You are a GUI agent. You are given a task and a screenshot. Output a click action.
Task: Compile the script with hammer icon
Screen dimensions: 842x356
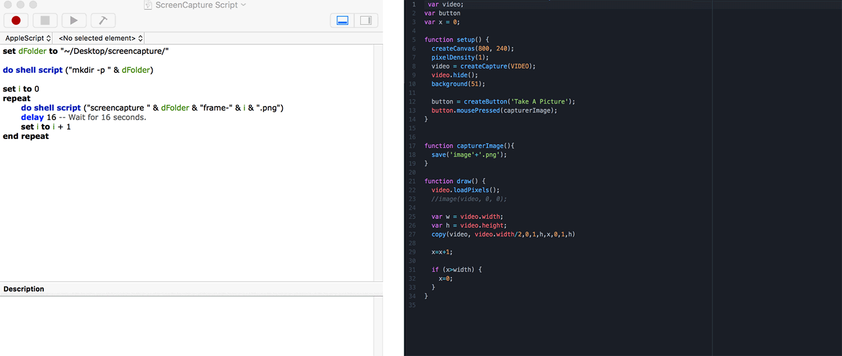pos(103,20)
